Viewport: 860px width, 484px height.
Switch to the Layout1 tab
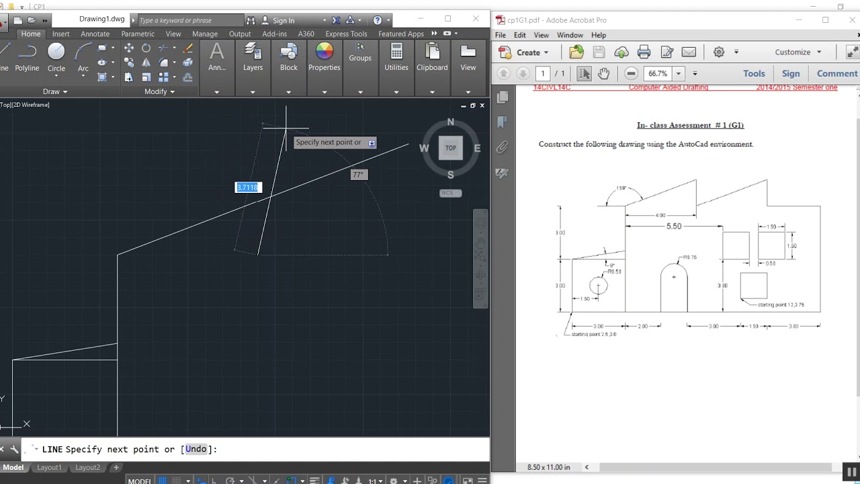point(49,467)
